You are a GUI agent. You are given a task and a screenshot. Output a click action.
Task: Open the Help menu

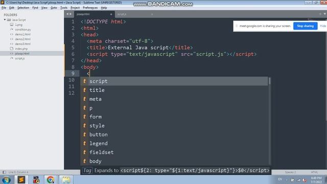[x=104, y=8]
